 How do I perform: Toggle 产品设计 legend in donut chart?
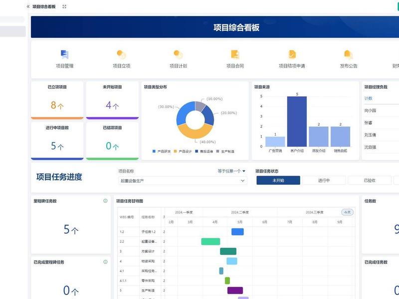[x=183, y=151]
